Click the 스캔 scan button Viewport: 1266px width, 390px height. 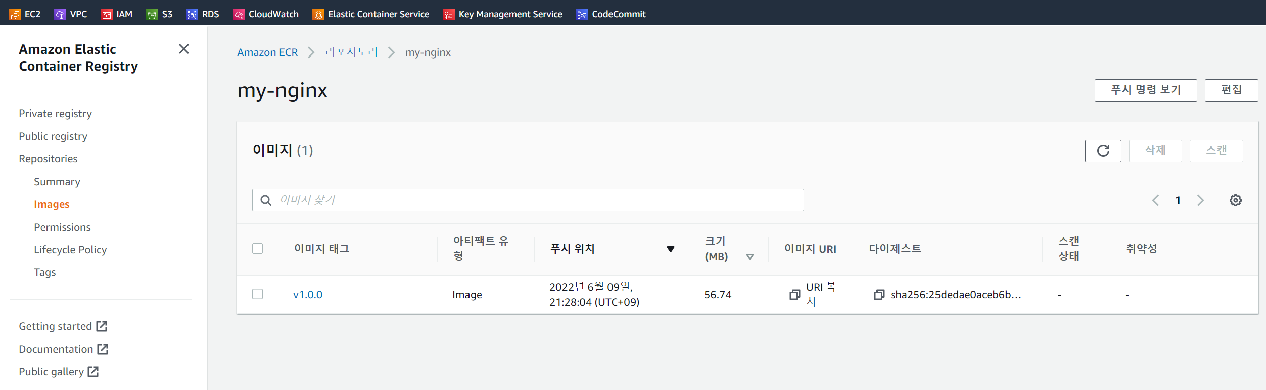pos(1216,151)
